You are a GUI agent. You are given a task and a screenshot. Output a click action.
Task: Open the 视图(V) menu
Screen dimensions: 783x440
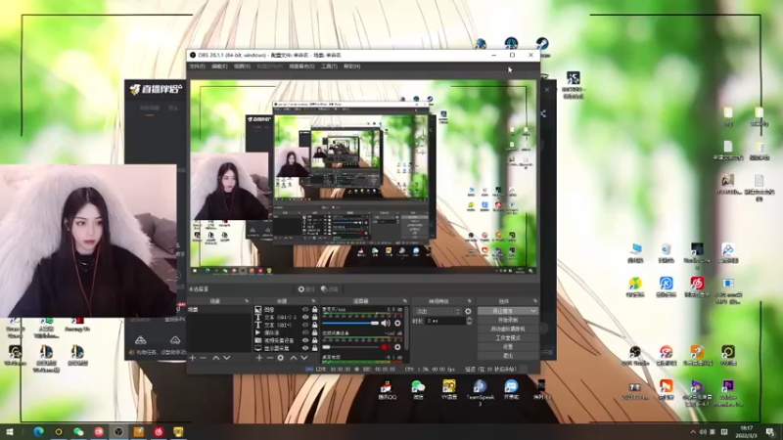(242, 66)
